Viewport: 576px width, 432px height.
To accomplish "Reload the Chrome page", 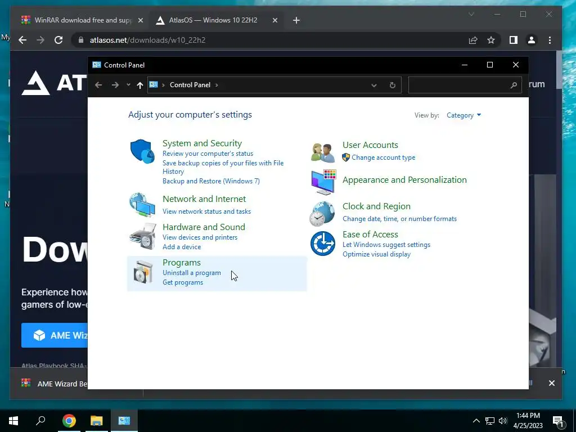I will point(58,40).
